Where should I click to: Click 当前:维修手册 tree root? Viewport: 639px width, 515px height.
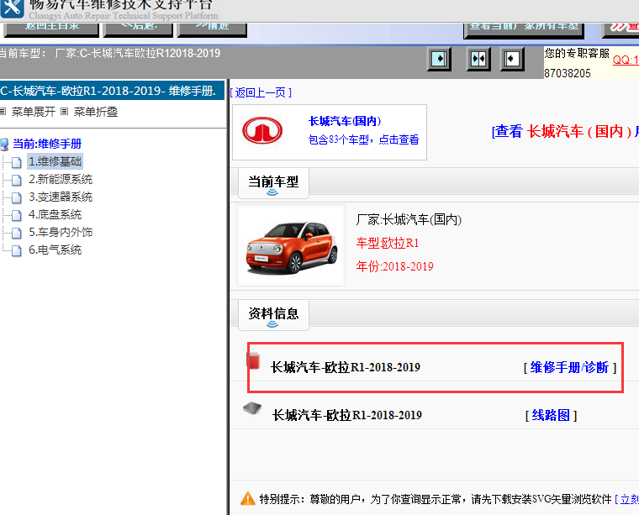coord(47,144)
